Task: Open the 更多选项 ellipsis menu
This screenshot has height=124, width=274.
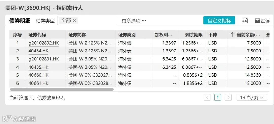Action: tap(144, 21)
